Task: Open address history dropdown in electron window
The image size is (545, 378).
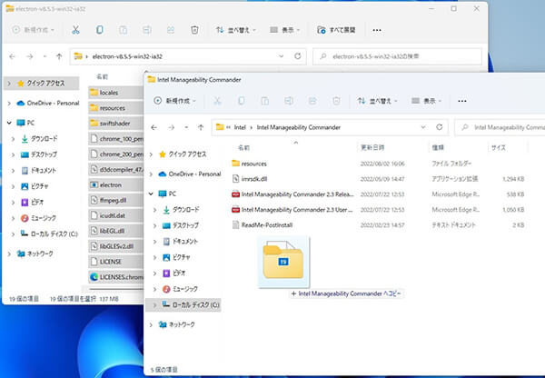Action: click(x=282, y=56)
